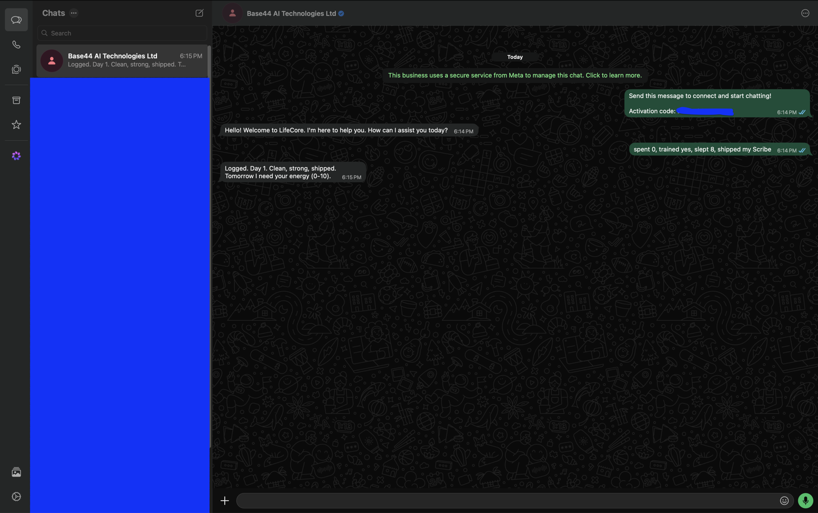The image size is (818, 513).
Task: Open the Chats sidebar icon
Action: pos(16,20)
